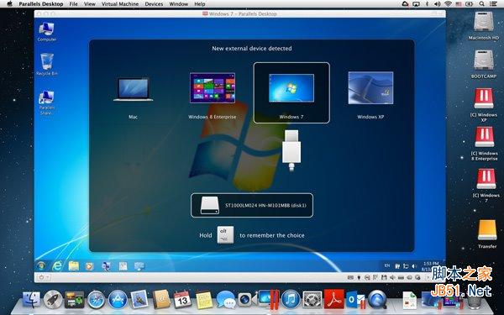Open Messages speech bubble in Dock
This screenshot has height=315, width=504.
click(226, 299)
